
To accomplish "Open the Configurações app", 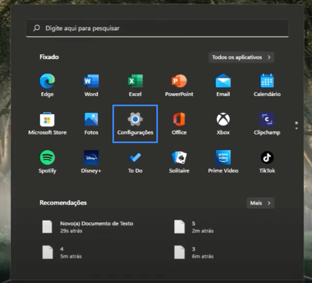I will [135, 124].
